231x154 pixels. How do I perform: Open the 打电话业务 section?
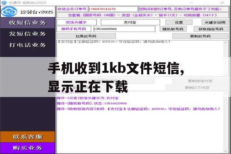(28, 45)
